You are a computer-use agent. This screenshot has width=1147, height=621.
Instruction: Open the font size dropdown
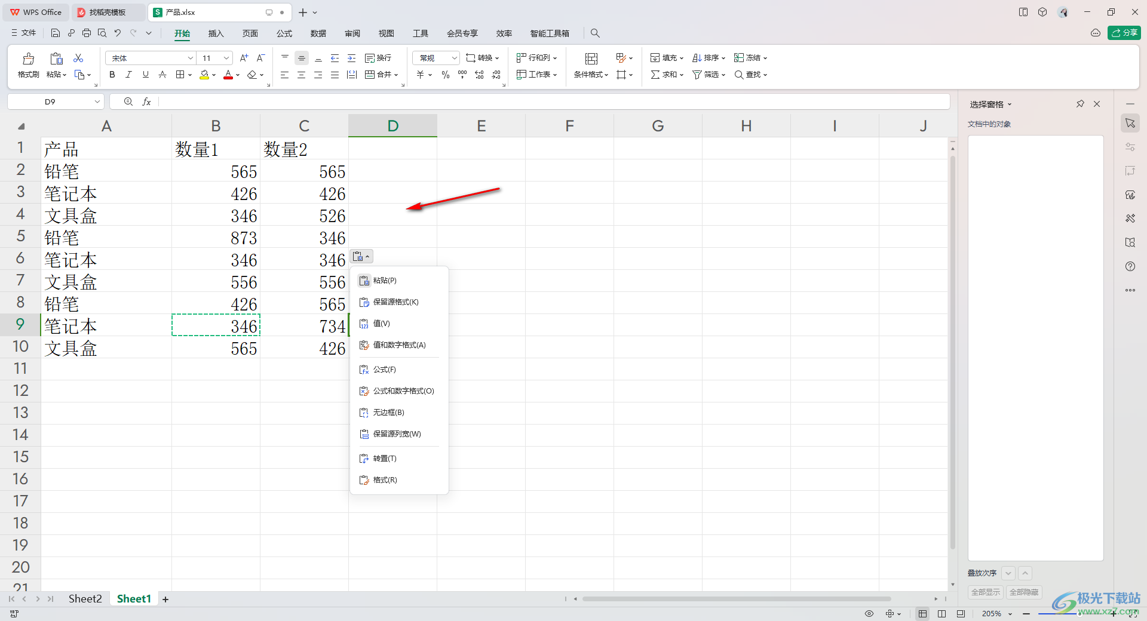[x=226, y=58]
